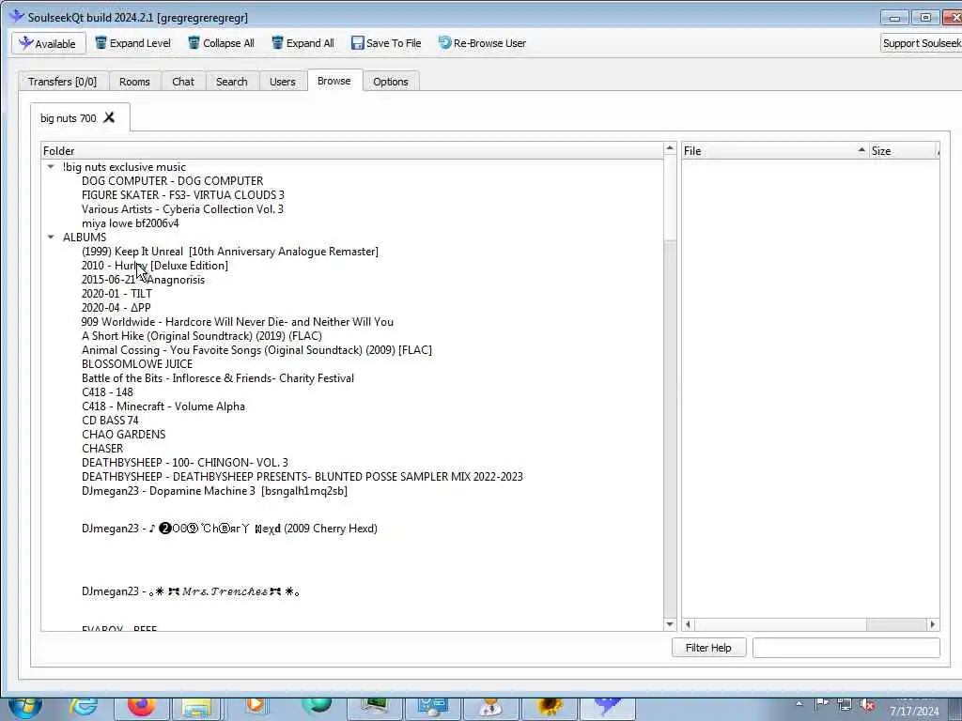The width and height of the screenshot is (962, 721).
Task: Select DJmegan23 - Dopamine Machine 3 folder
Action: click(215, 491)
